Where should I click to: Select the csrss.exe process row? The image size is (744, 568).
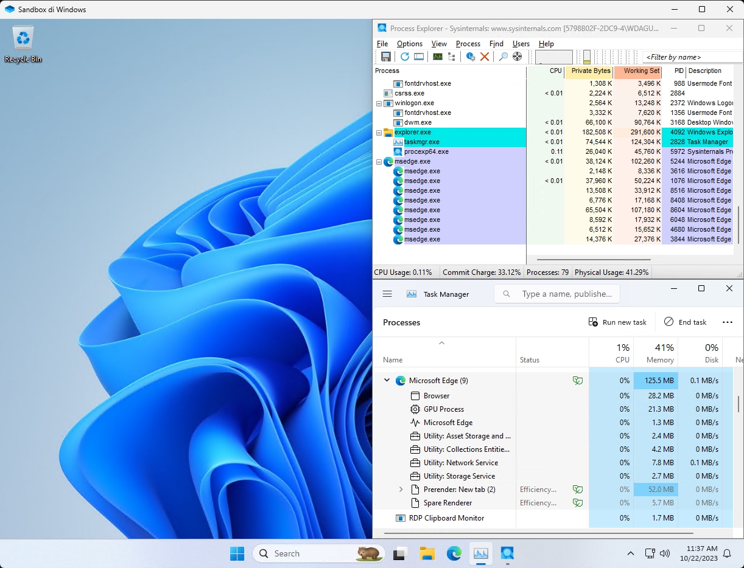click(x=553, y=93)
